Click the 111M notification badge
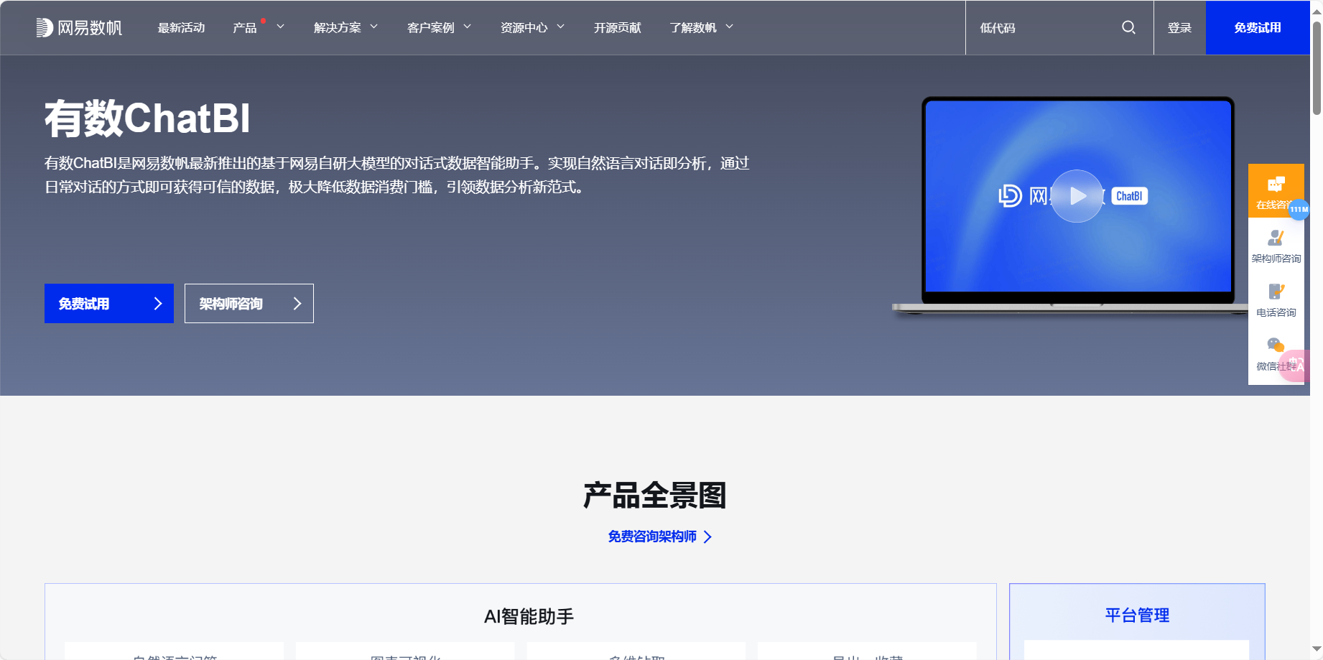Viewport: 1323px width, 660px height. 1299,210
